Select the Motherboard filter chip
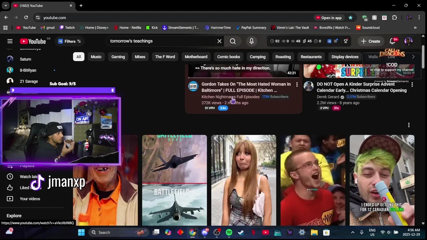The image size is (427, 240). (196, 57)
